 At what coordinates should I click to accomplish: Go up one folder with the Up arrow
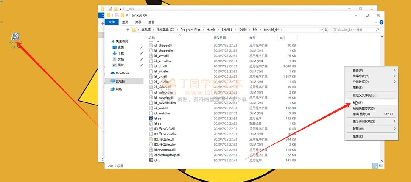(x=128, y=30)
